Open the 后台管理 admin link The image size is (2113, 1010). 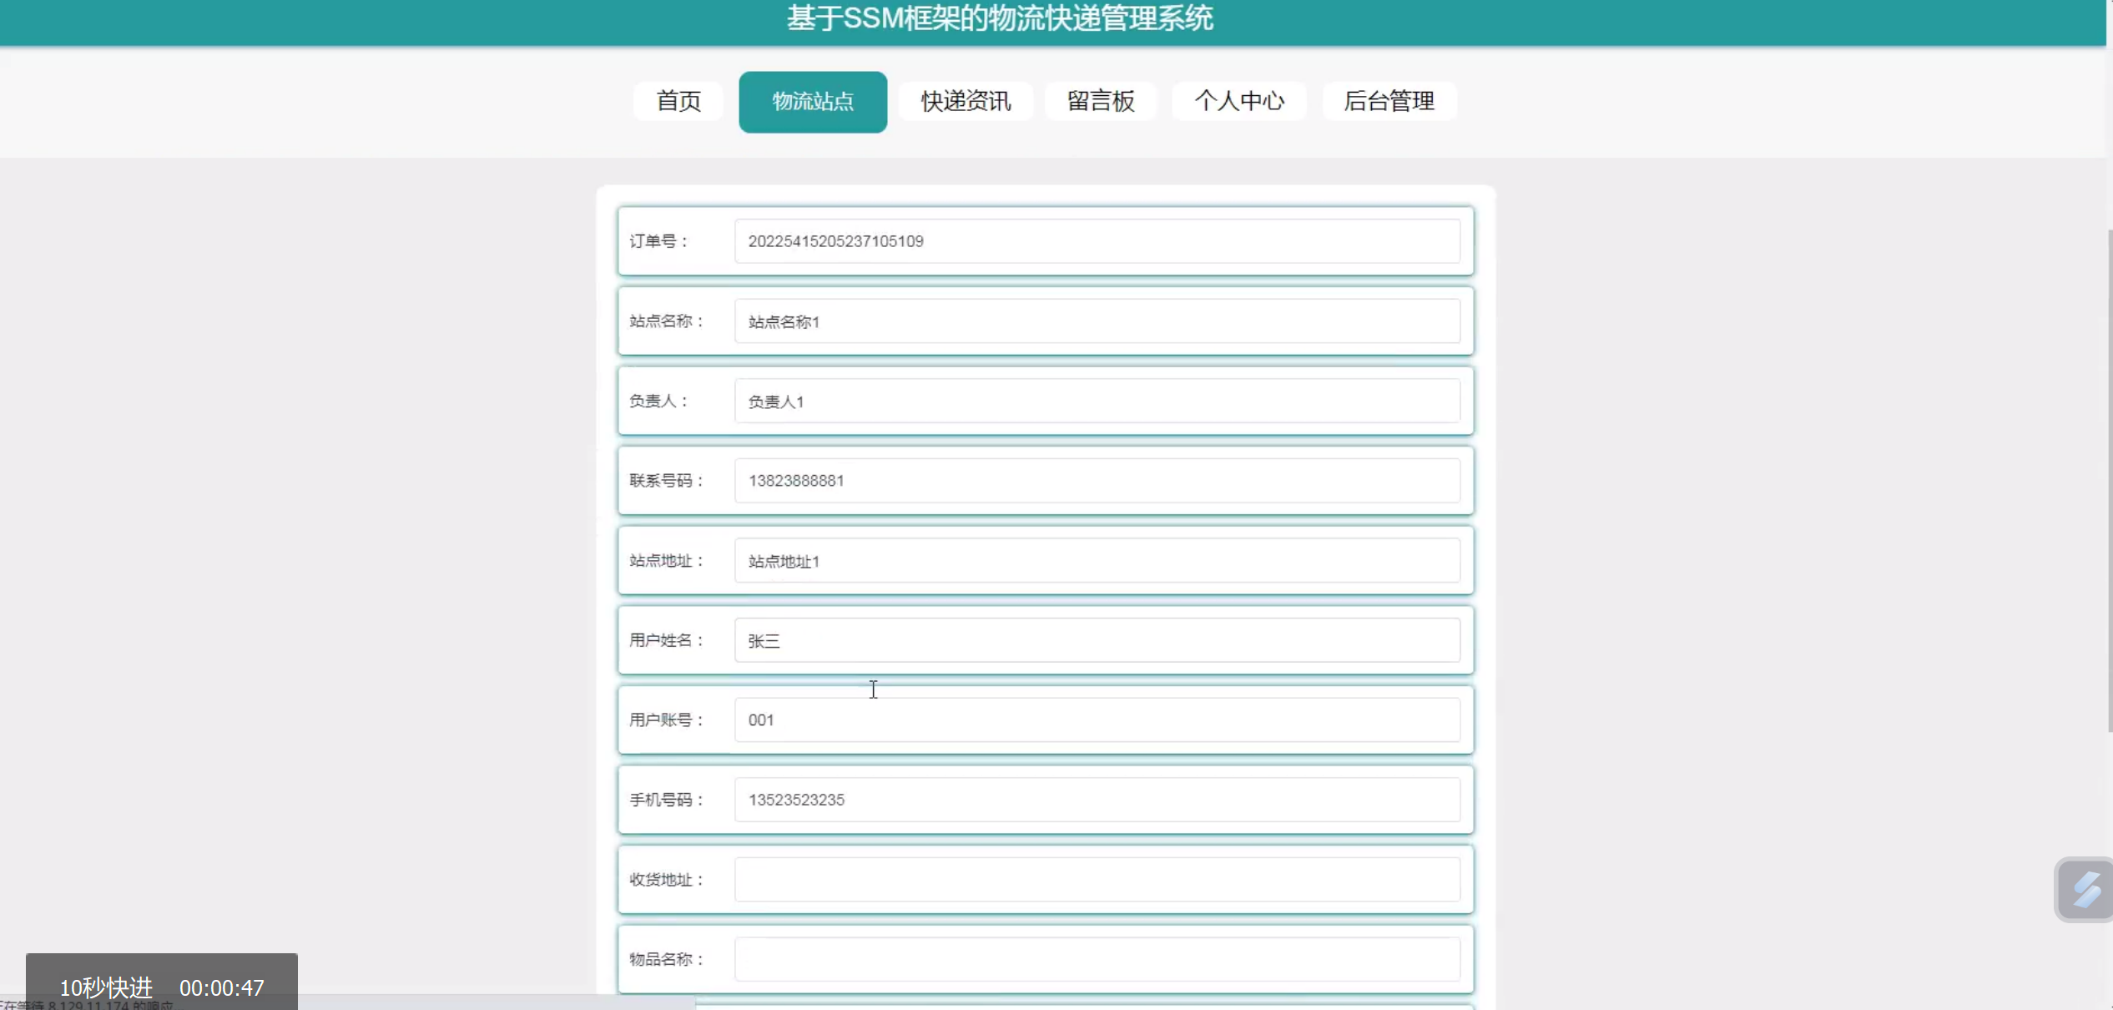point(1389,101)
